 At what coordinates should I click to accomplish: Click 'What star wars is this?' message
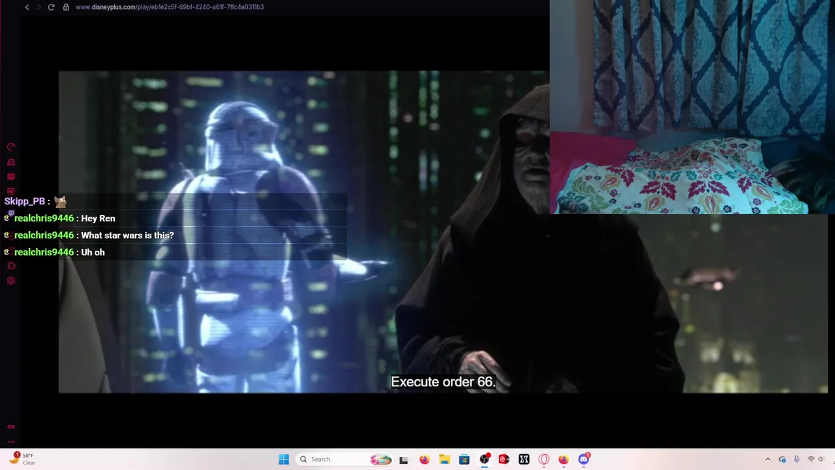[x=127, y=236]
